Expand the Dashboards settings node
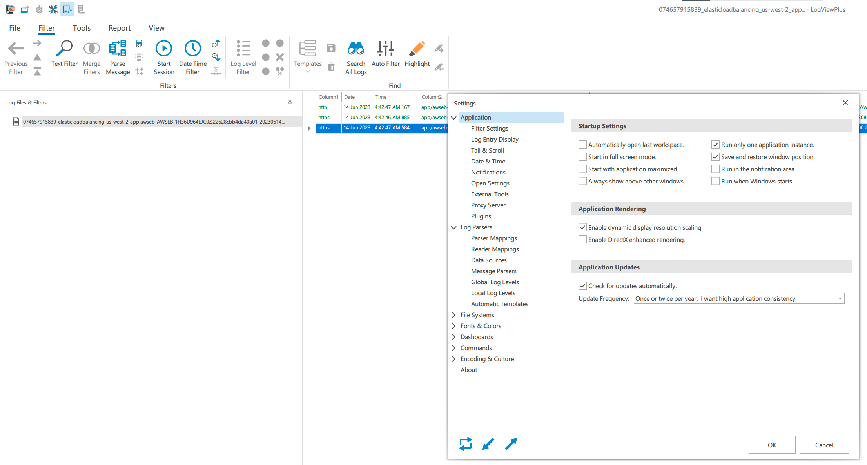 click(x=454, y=337)
